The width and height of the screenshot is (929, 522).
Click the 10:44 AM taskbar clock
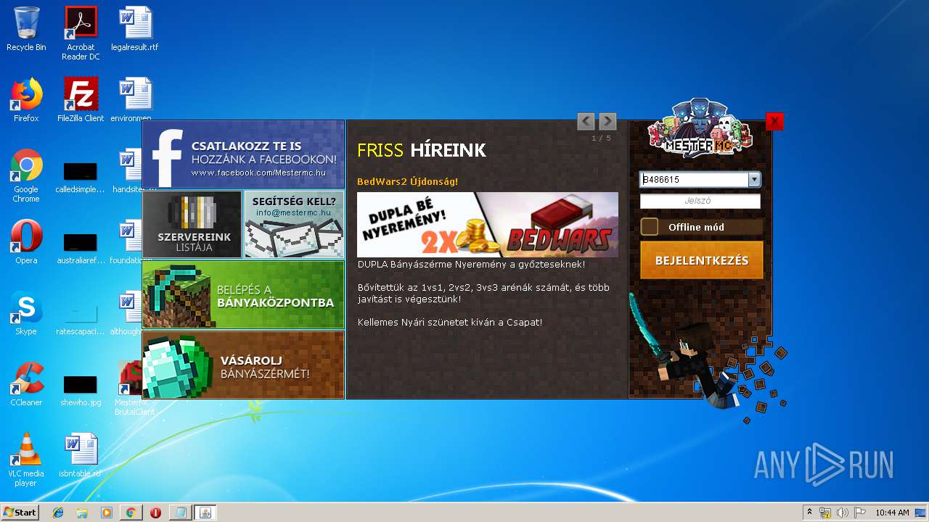892,513
